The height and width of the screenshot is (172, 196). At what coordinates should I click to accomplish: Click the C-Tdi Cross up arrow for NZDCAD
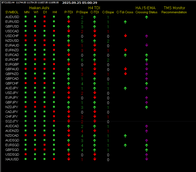tap(125, 136)
